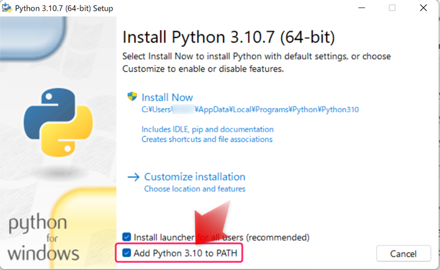Screen dimensions: 440x270
Task: Click the grayed-out maximize button
Action: coord(392,9)
